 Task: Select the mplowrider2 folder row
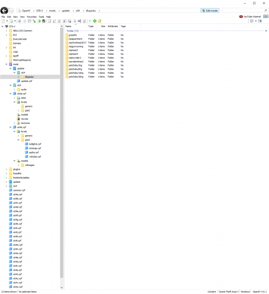pos(95,58)
